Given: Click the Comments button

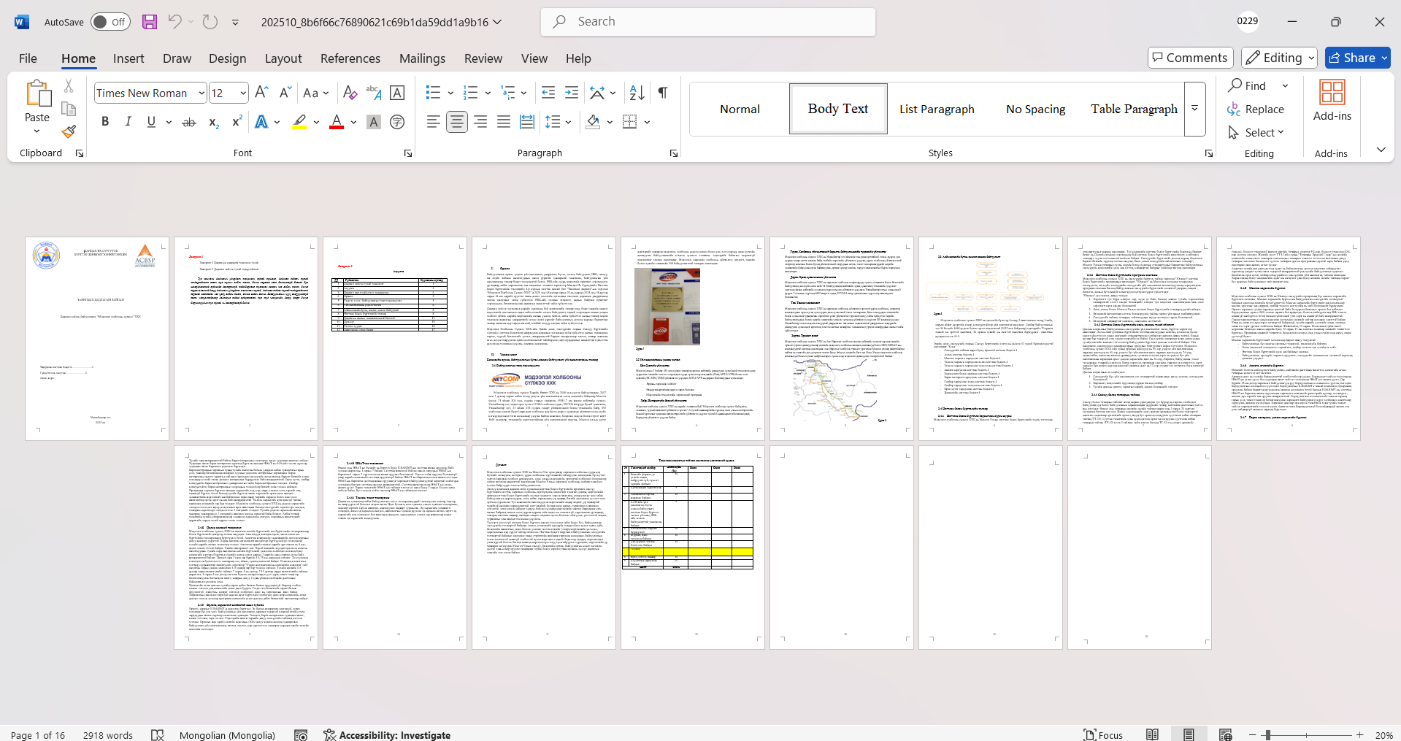Looking at the screenshot, I should 1190,58.
